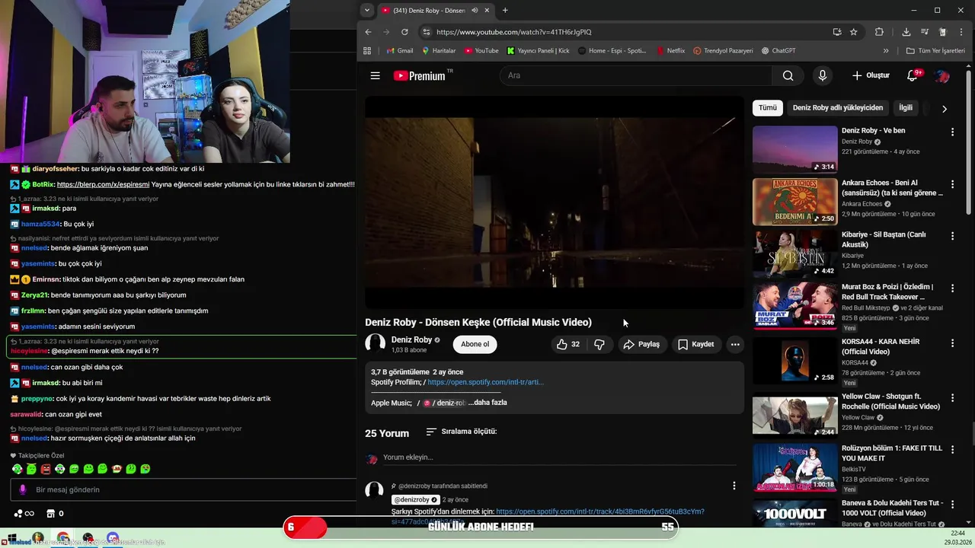Click the daily subscriber goal progress bar
Image resolution: width=975 pixels, height=548 pixels.
(481, 527)
